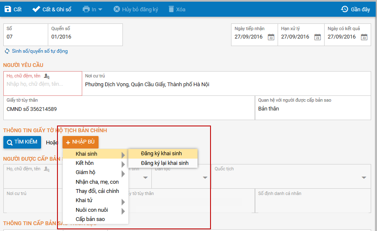The image size is (377, 231).
Task: Click Cất & Ghi sổ checkmark button
Action: click(36, 9)
